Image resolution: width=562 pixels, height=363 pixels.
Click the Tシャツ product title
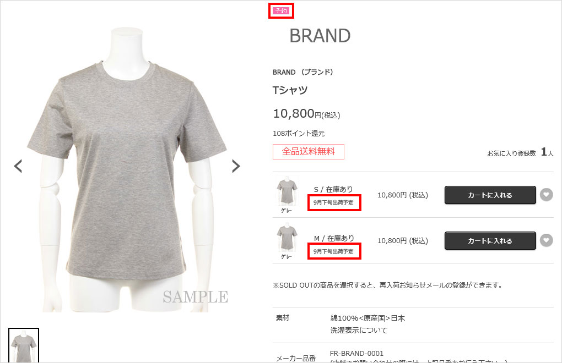pos(290,90)
